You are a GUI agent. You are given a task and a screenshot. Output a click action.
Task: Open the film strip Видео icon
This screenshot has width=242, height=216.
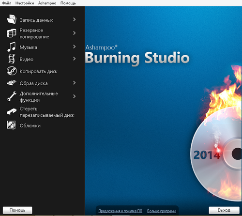tap(12, 59)
